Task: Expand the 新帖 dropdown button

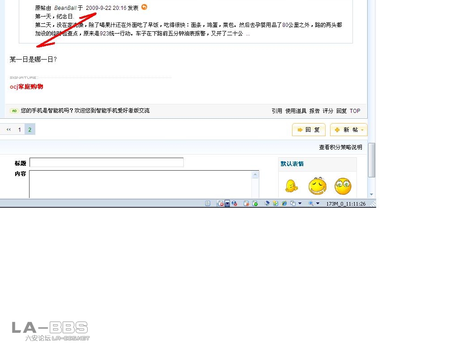Action: [x=362, y=130]
